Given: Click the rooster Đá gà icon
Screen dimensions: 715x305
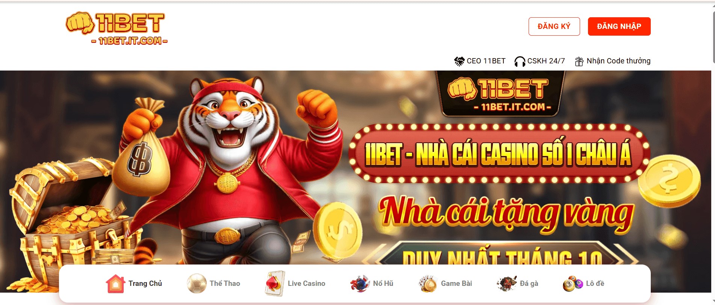Looking at the screenshot, I should (507, 284).
